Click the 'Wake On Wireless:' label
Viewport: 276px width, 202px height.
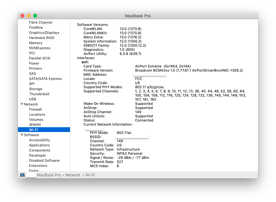[99, 104]
